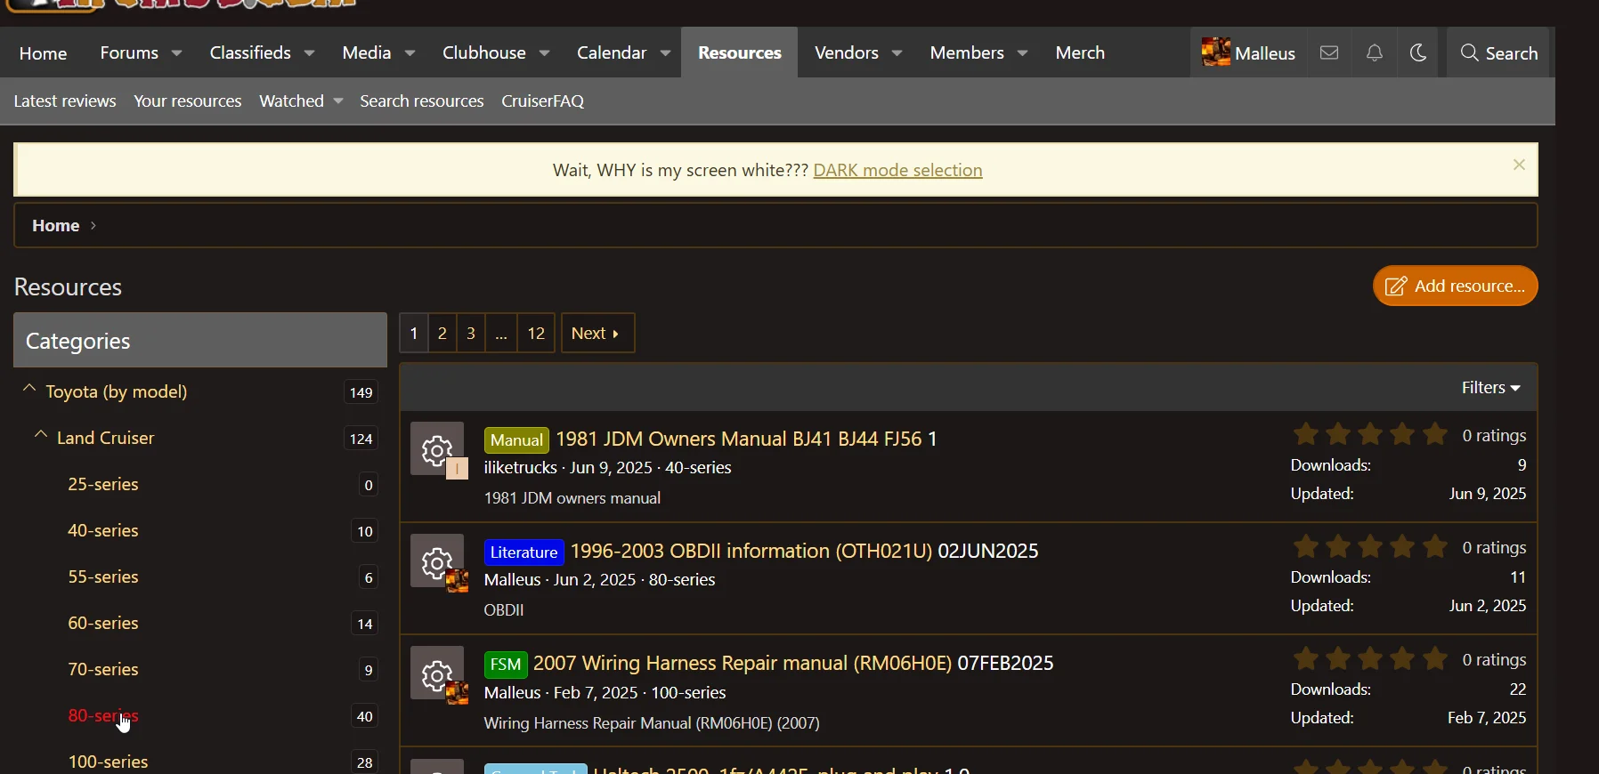The height and width of the screenshot is (774, 1599).
Task: Click the Add resource button
Action: (1456, 286)
